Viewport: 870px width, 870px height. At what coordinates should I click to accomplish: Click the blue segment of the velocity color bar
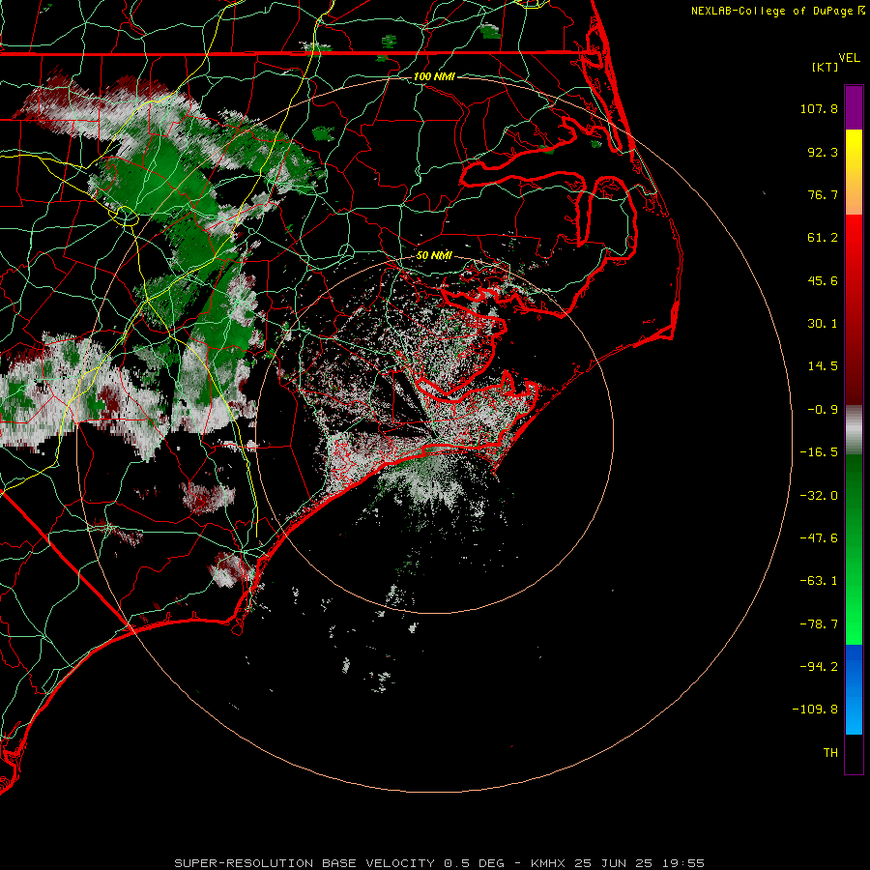coord(854,689)
